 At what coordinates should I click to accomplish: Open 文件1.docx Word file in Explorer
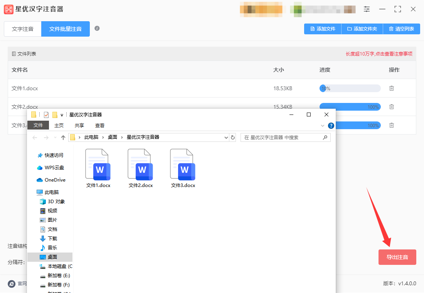(98, 168)
